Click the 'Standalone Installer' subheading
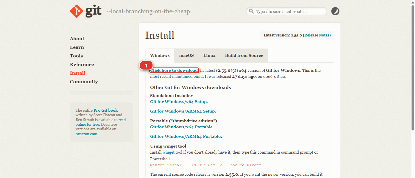Viewport: 415px width, 178px height. pos(171,96)
